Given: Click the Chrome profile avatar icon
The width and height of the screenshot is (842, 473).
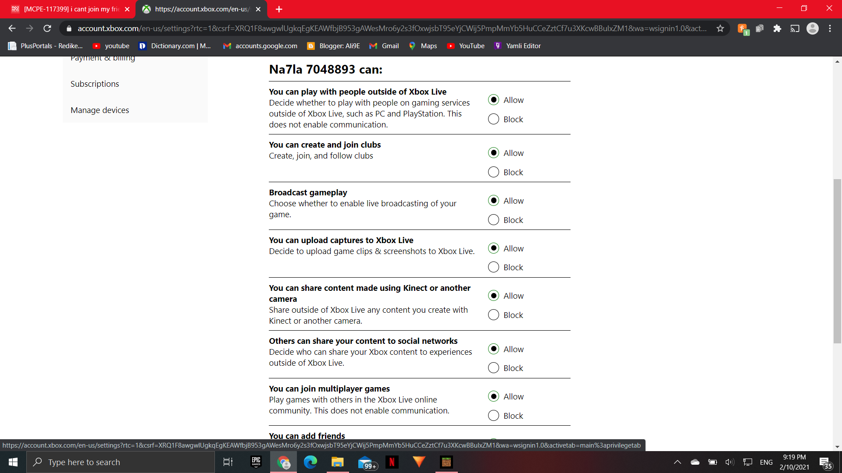Looking at the screenshot, I should pyautogui.click(x=812, y=28).
